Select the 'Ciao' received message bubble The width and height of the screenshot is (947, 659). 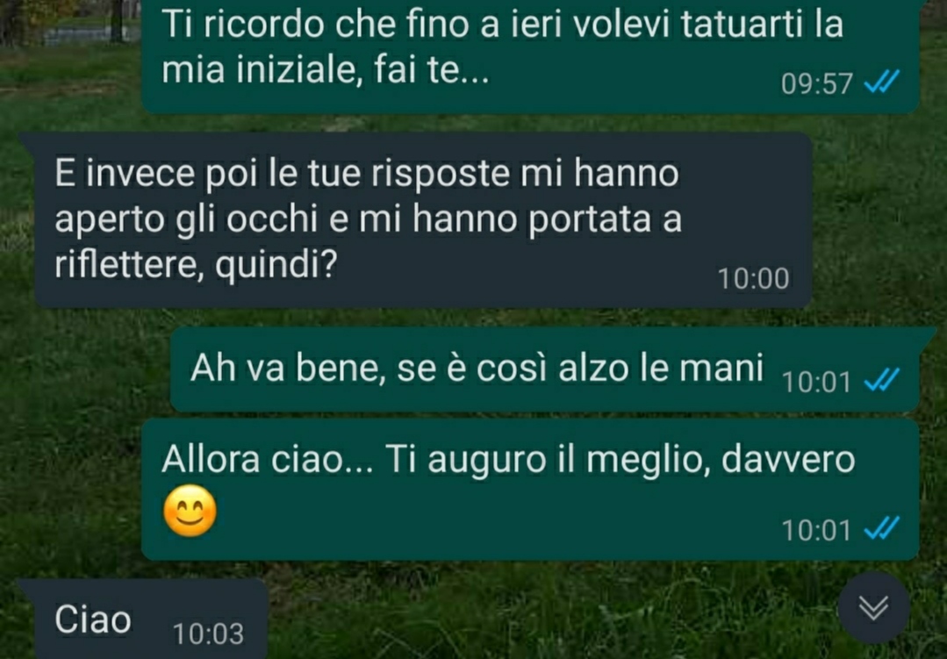pyautogui.click(x=144, y=620)
